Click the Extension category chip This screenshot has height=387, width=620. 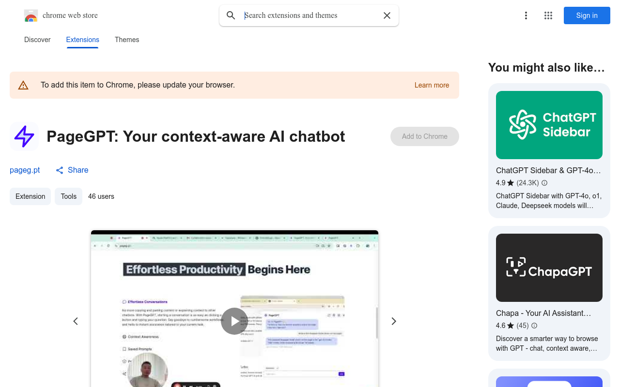[x=30, y=196]
